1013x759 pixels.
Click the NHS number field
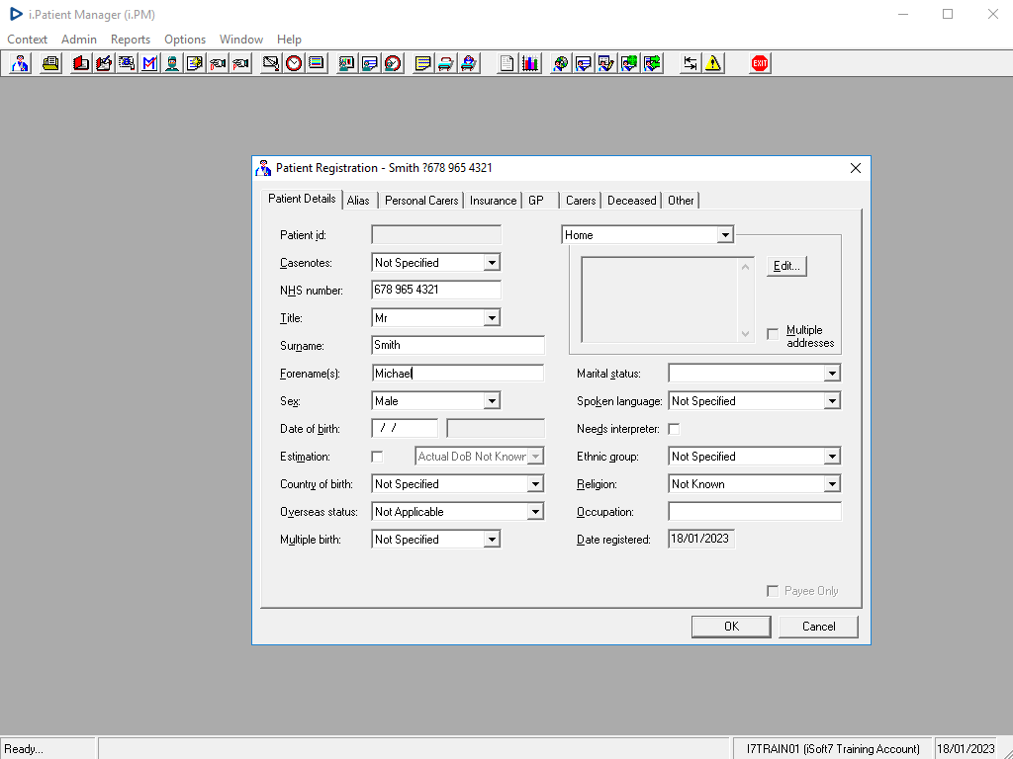point(436,290)
